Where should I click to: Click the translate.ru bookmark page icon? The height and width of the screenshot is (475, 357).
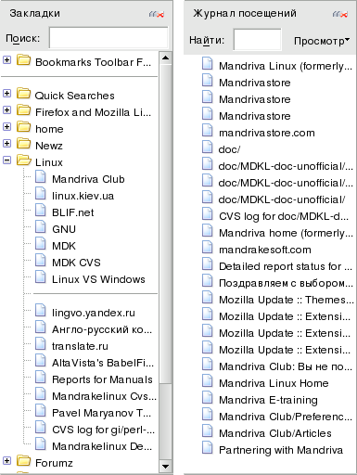[41, 344]
